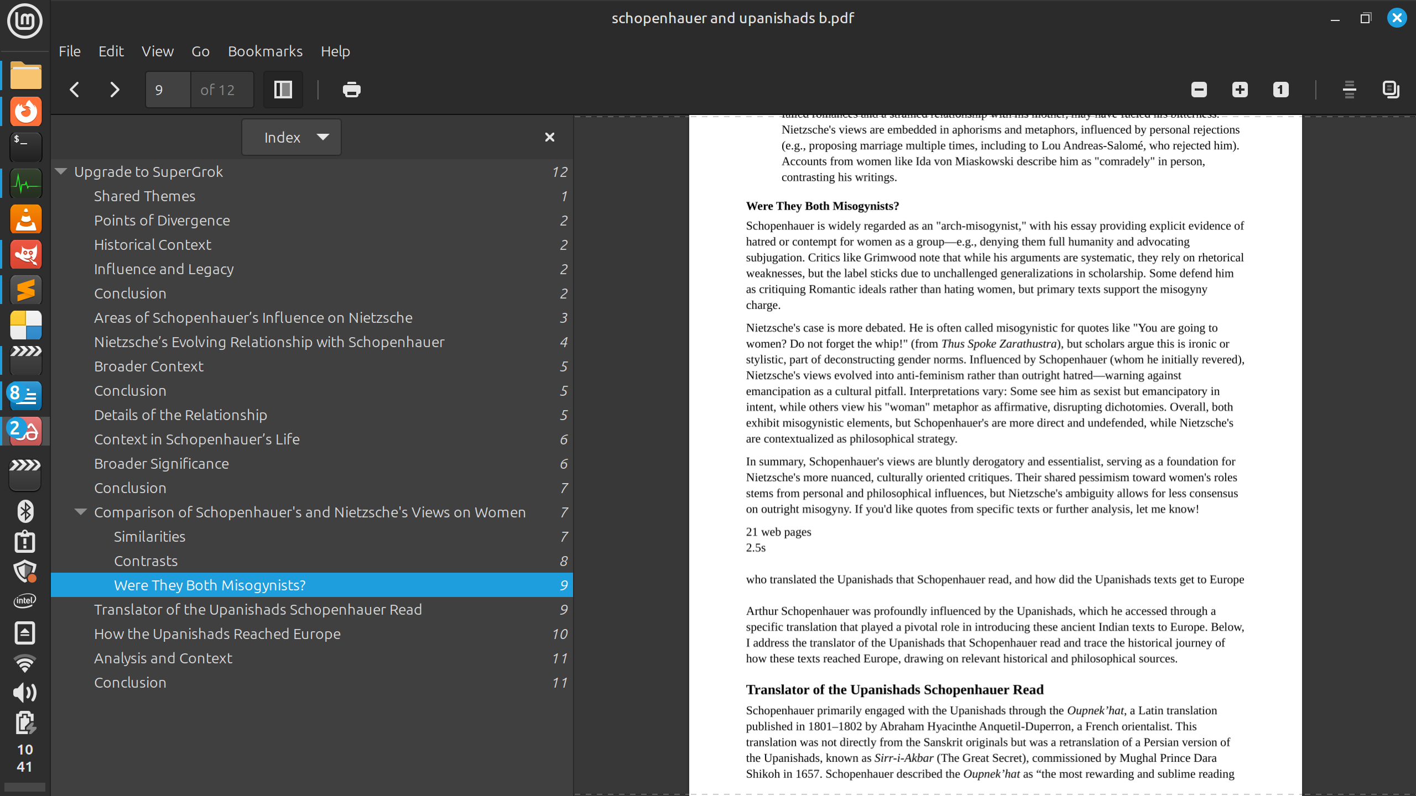Open the volume control in the system tray
Screen dimensions: 1416x796
point(25,692)
